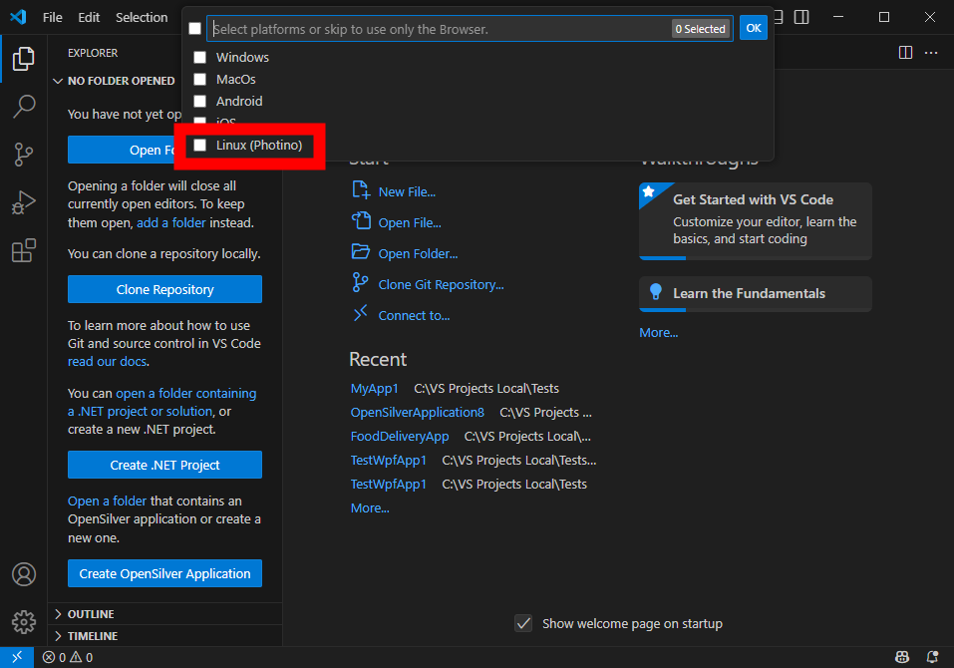
Task: Open the Source Control view icon
Action: [24, 155]
